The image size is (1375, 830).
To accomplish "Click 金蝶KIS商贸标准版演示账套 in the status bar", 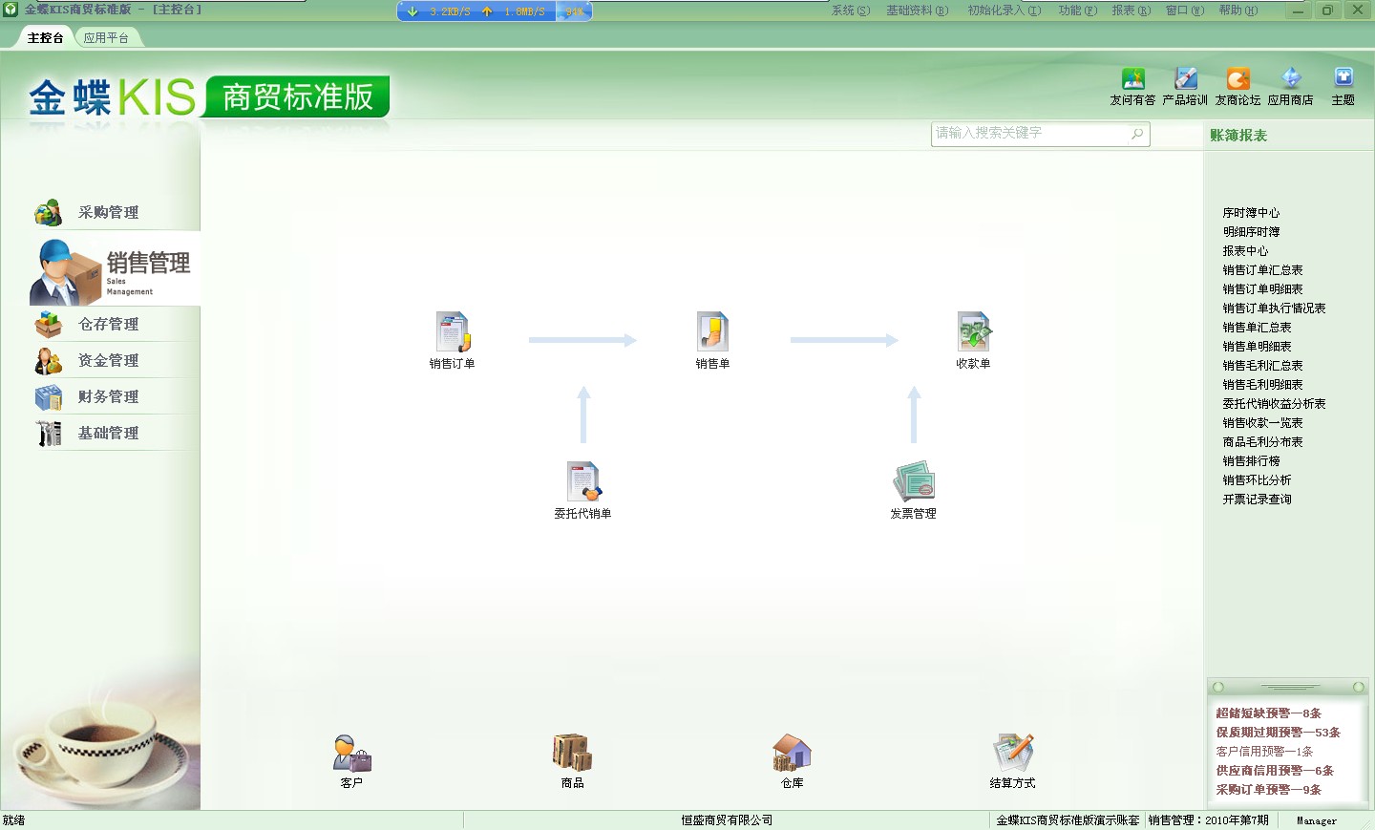I will pos(1068,820).
